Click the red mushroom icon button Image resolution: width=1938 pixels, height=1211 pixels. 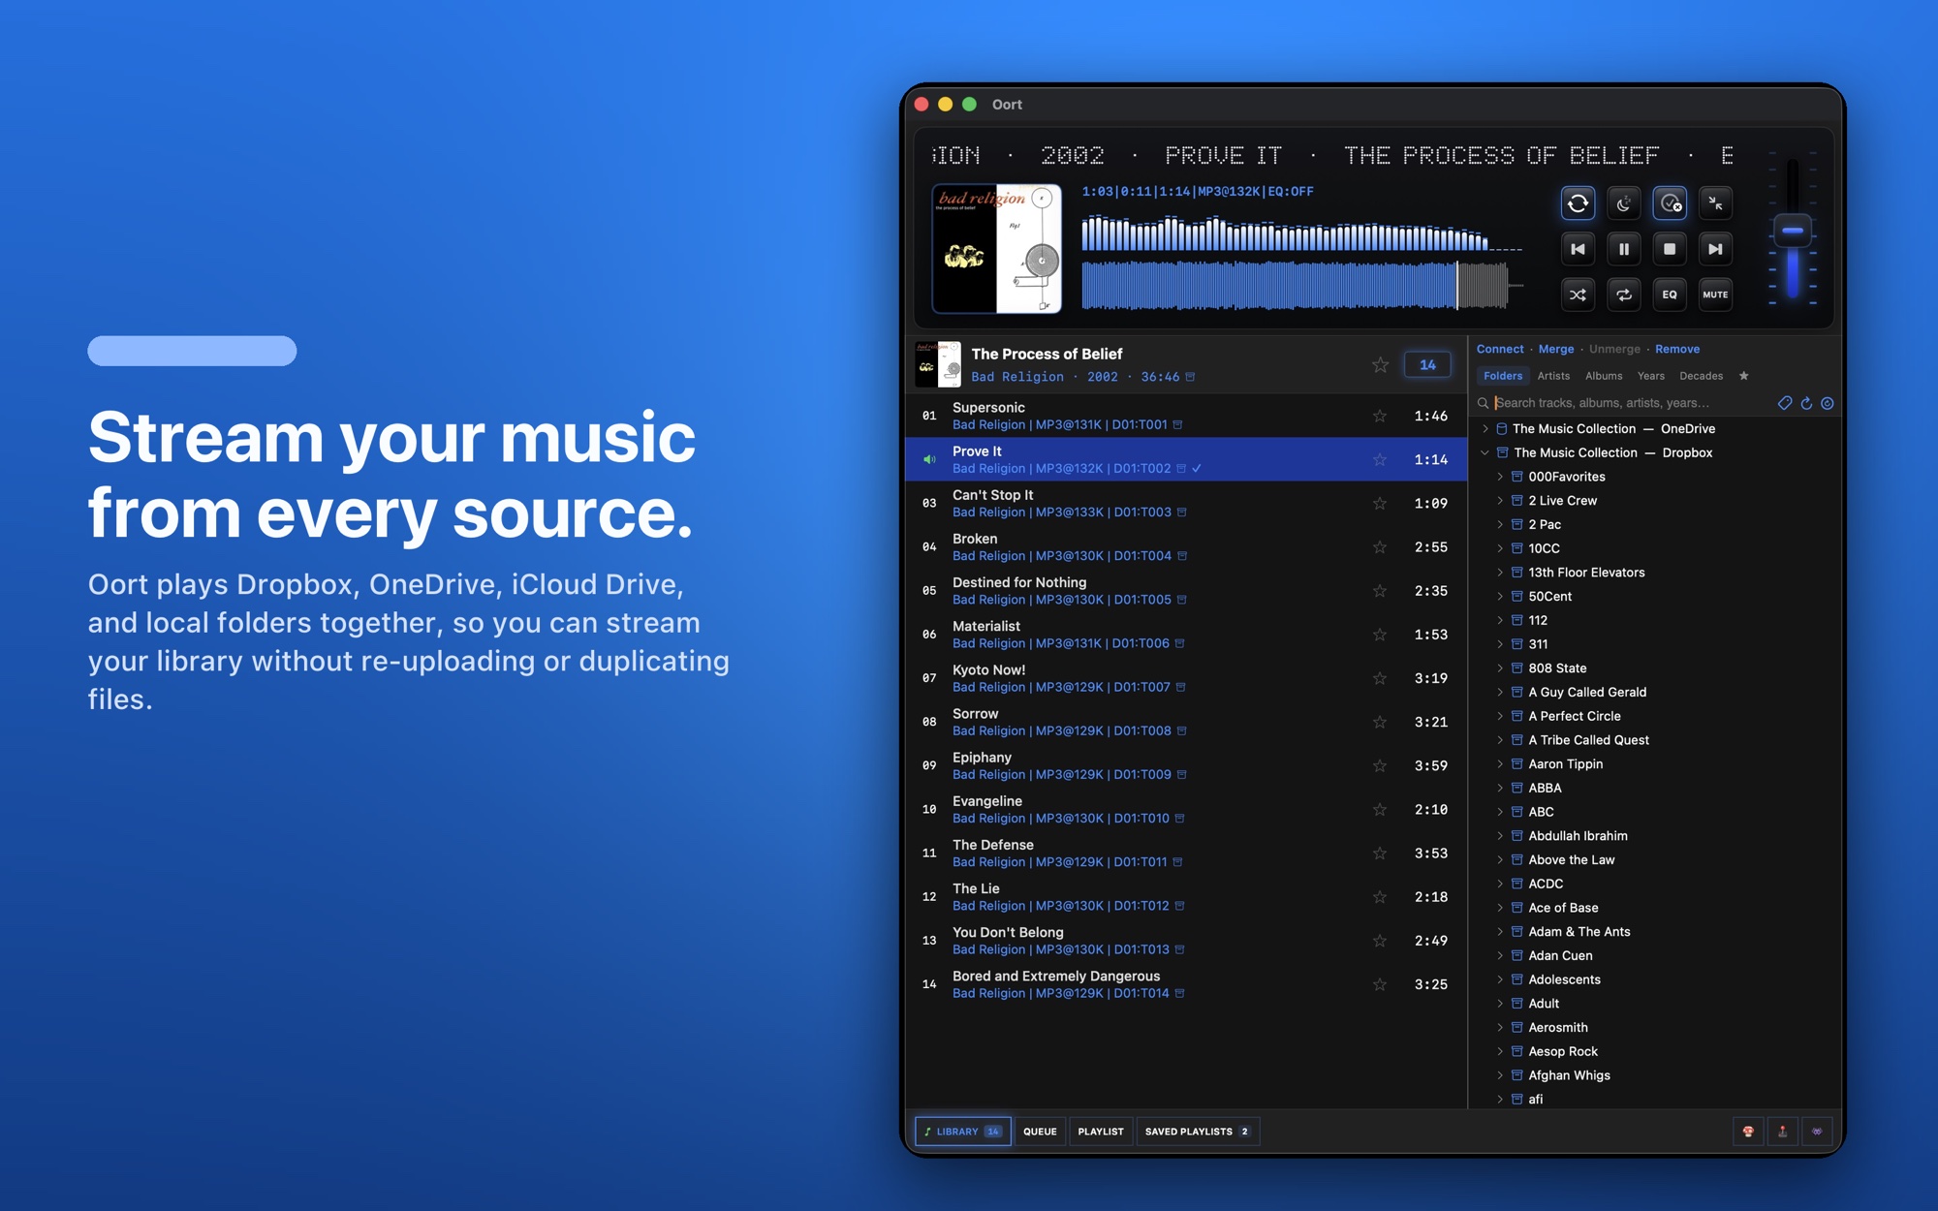pyautogui.click(x=1748, y=1132)
